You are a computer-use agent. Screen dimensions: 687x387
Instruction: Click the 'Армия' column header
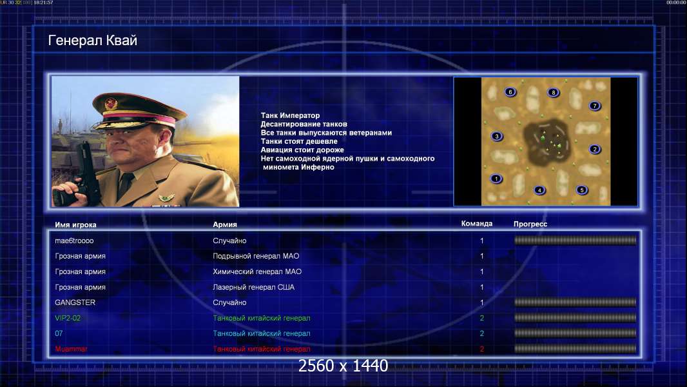[x=225, y=224]
